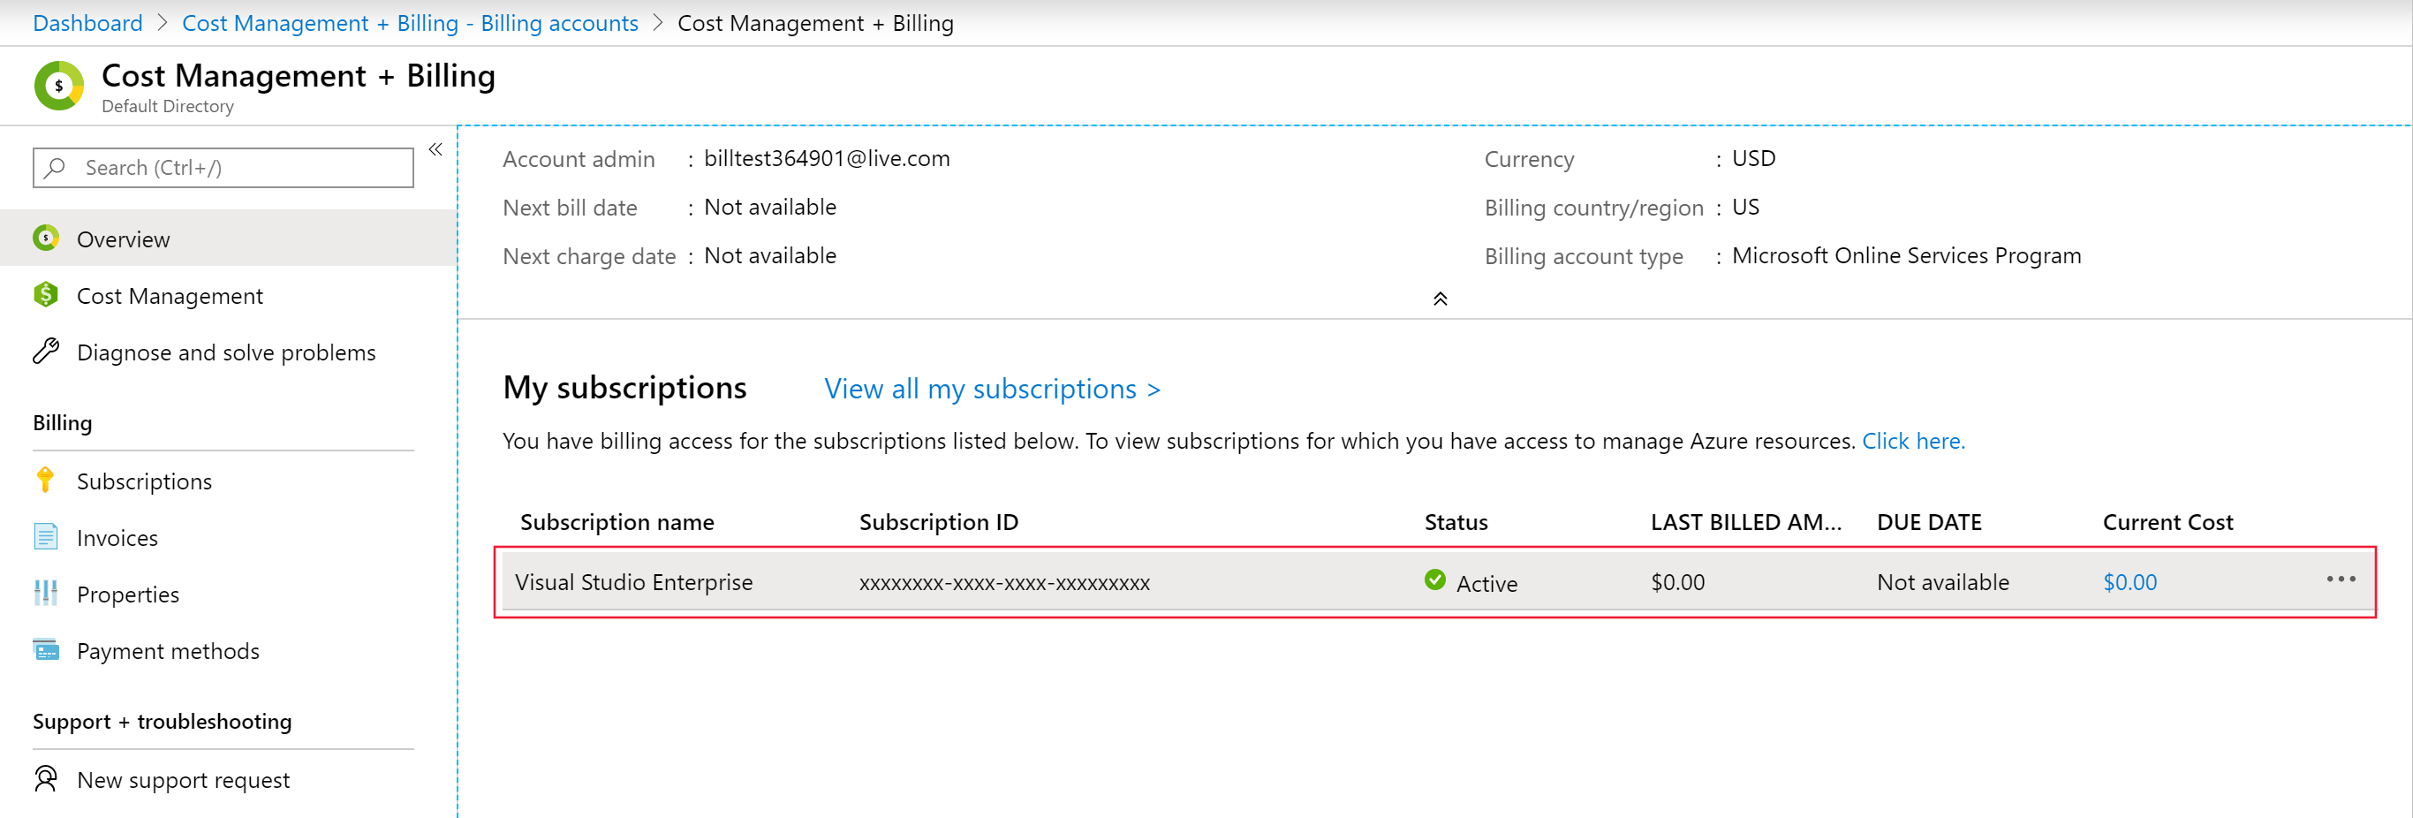Click the green Cost Management hexagon icon
The height and width of the screenshot is (818, 2413).
46,295
